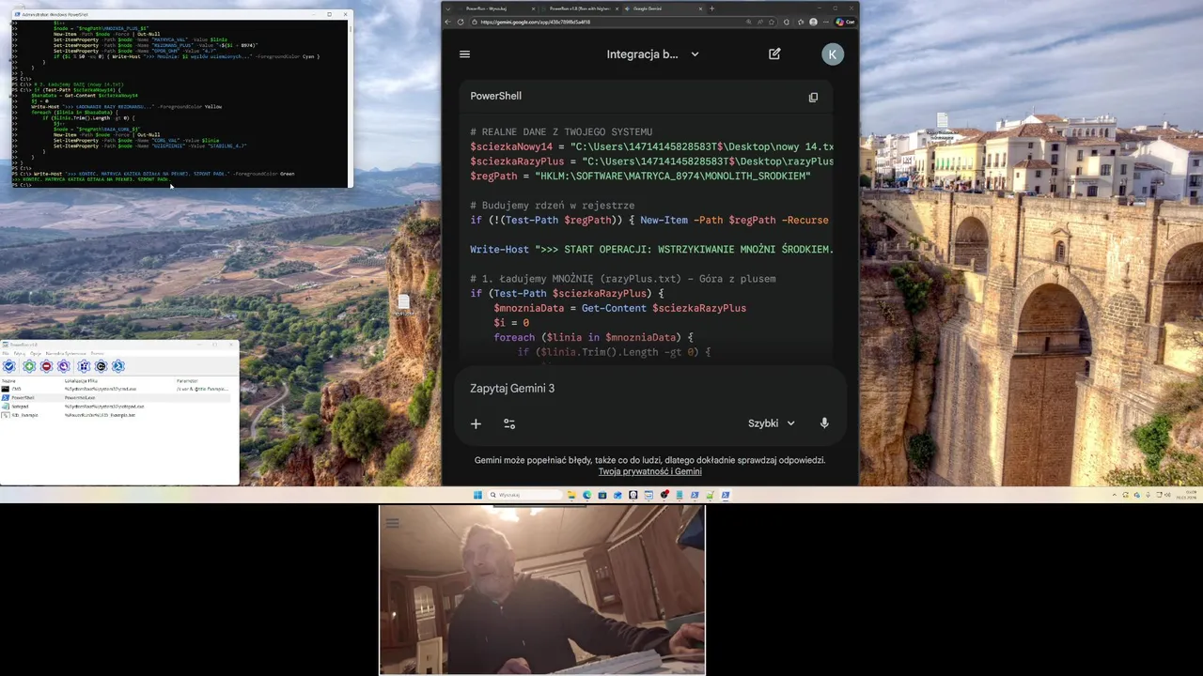Open the K account avatar in Gemini

click(x=833, y=54)
